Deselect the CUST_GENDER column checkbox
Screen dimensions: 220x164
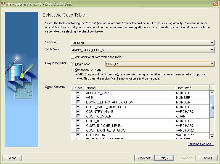(78, 116)
